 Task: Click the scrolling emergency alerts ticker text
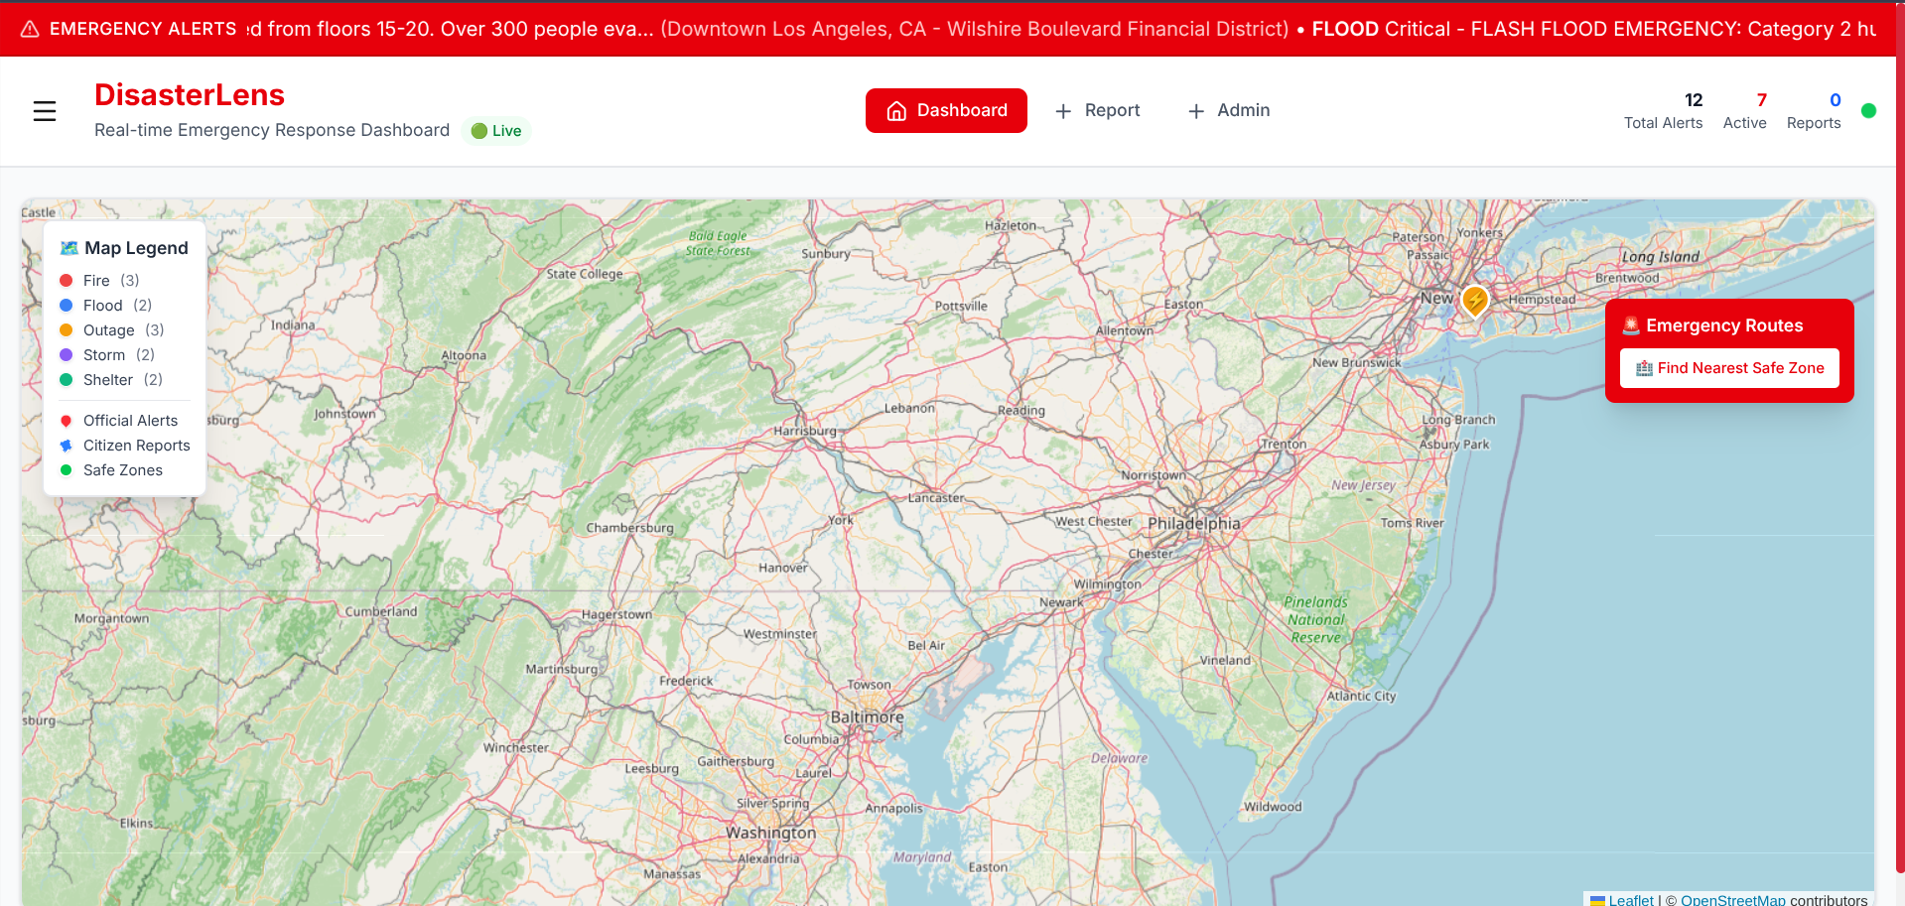(x=1062, y=29)
